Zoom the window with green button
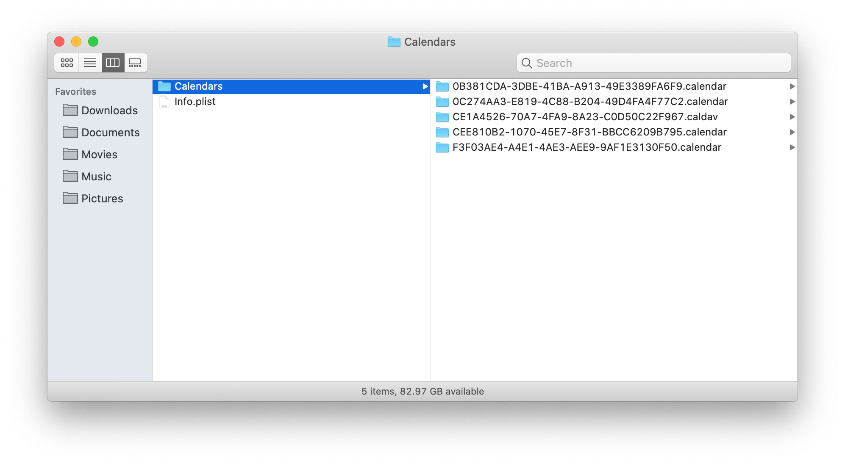The image size is (845, 464). [93, 41]
